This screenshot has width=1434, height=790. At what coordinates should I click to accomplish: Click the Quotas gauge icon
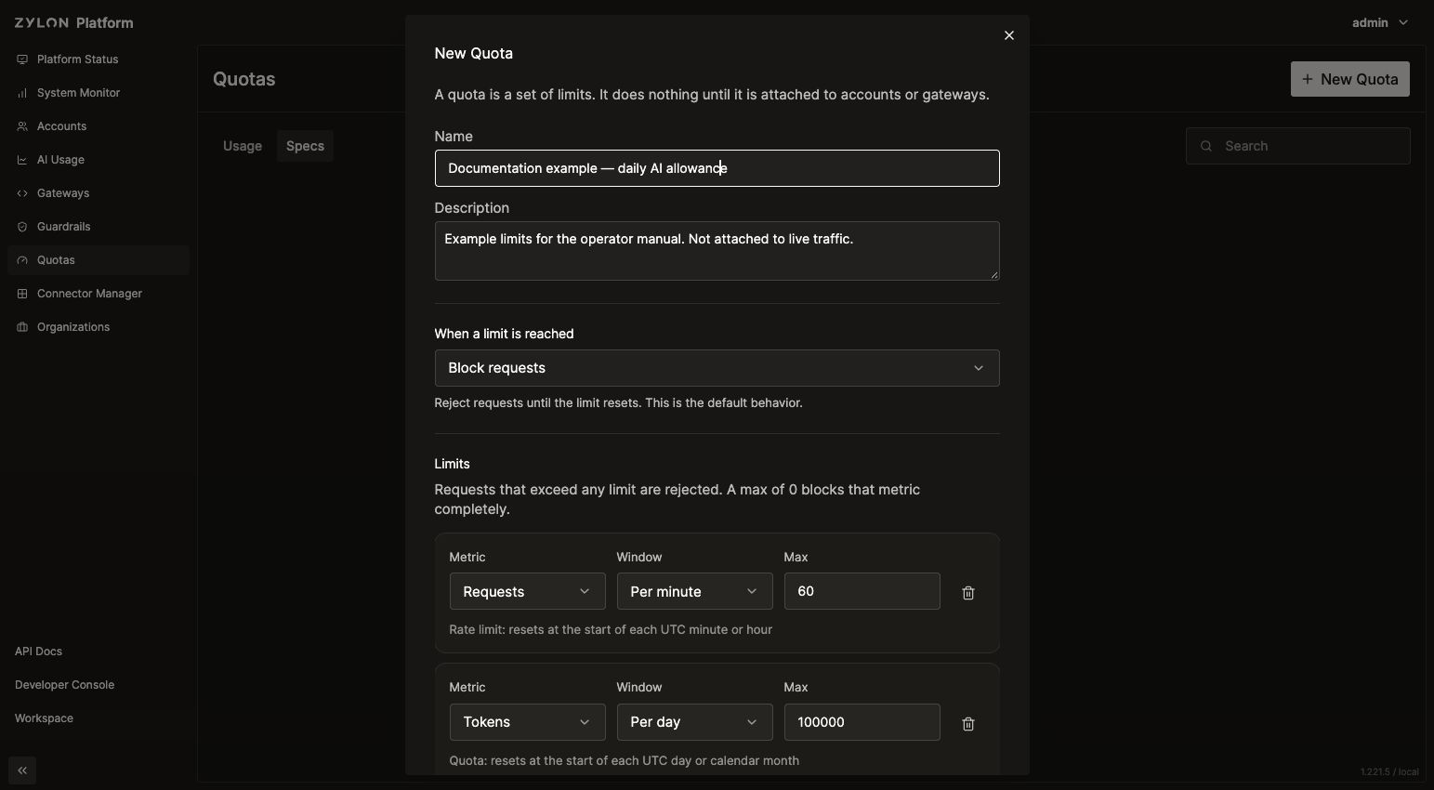[22, 260]
